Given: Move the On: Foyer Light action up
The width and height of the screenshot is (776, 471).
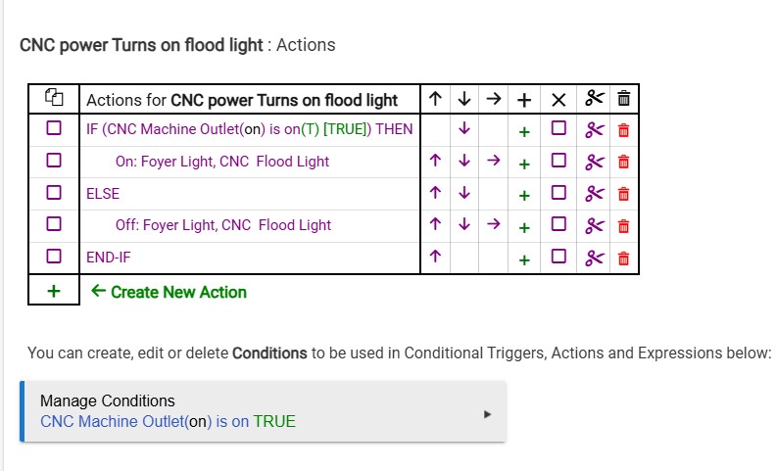Looking at the screenshot, I should [435, 162].
